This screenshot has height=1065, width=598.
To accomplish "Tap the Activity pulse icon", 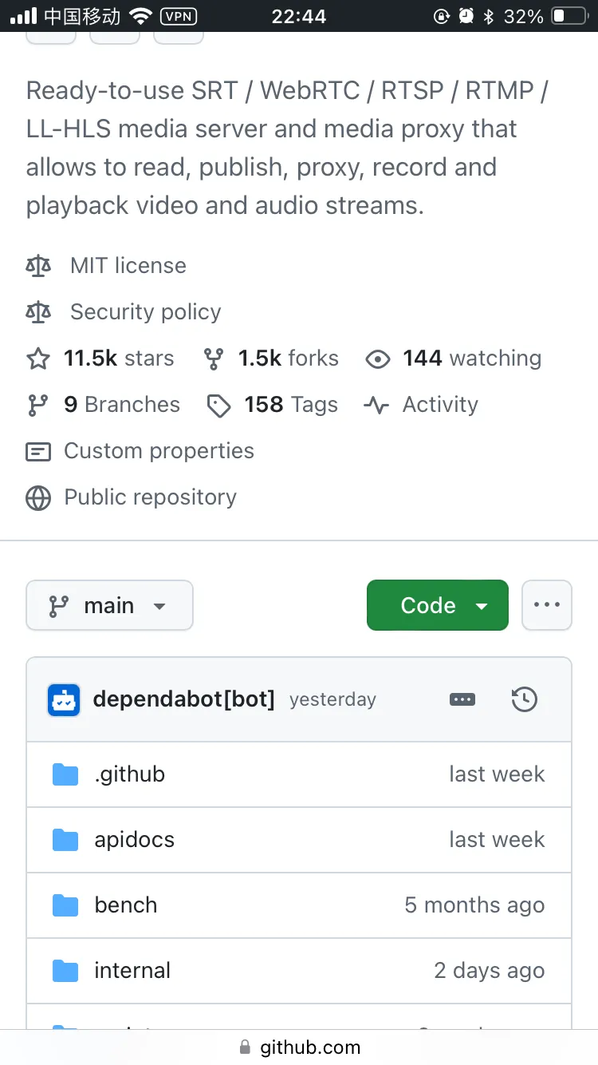I will point(376,406).
